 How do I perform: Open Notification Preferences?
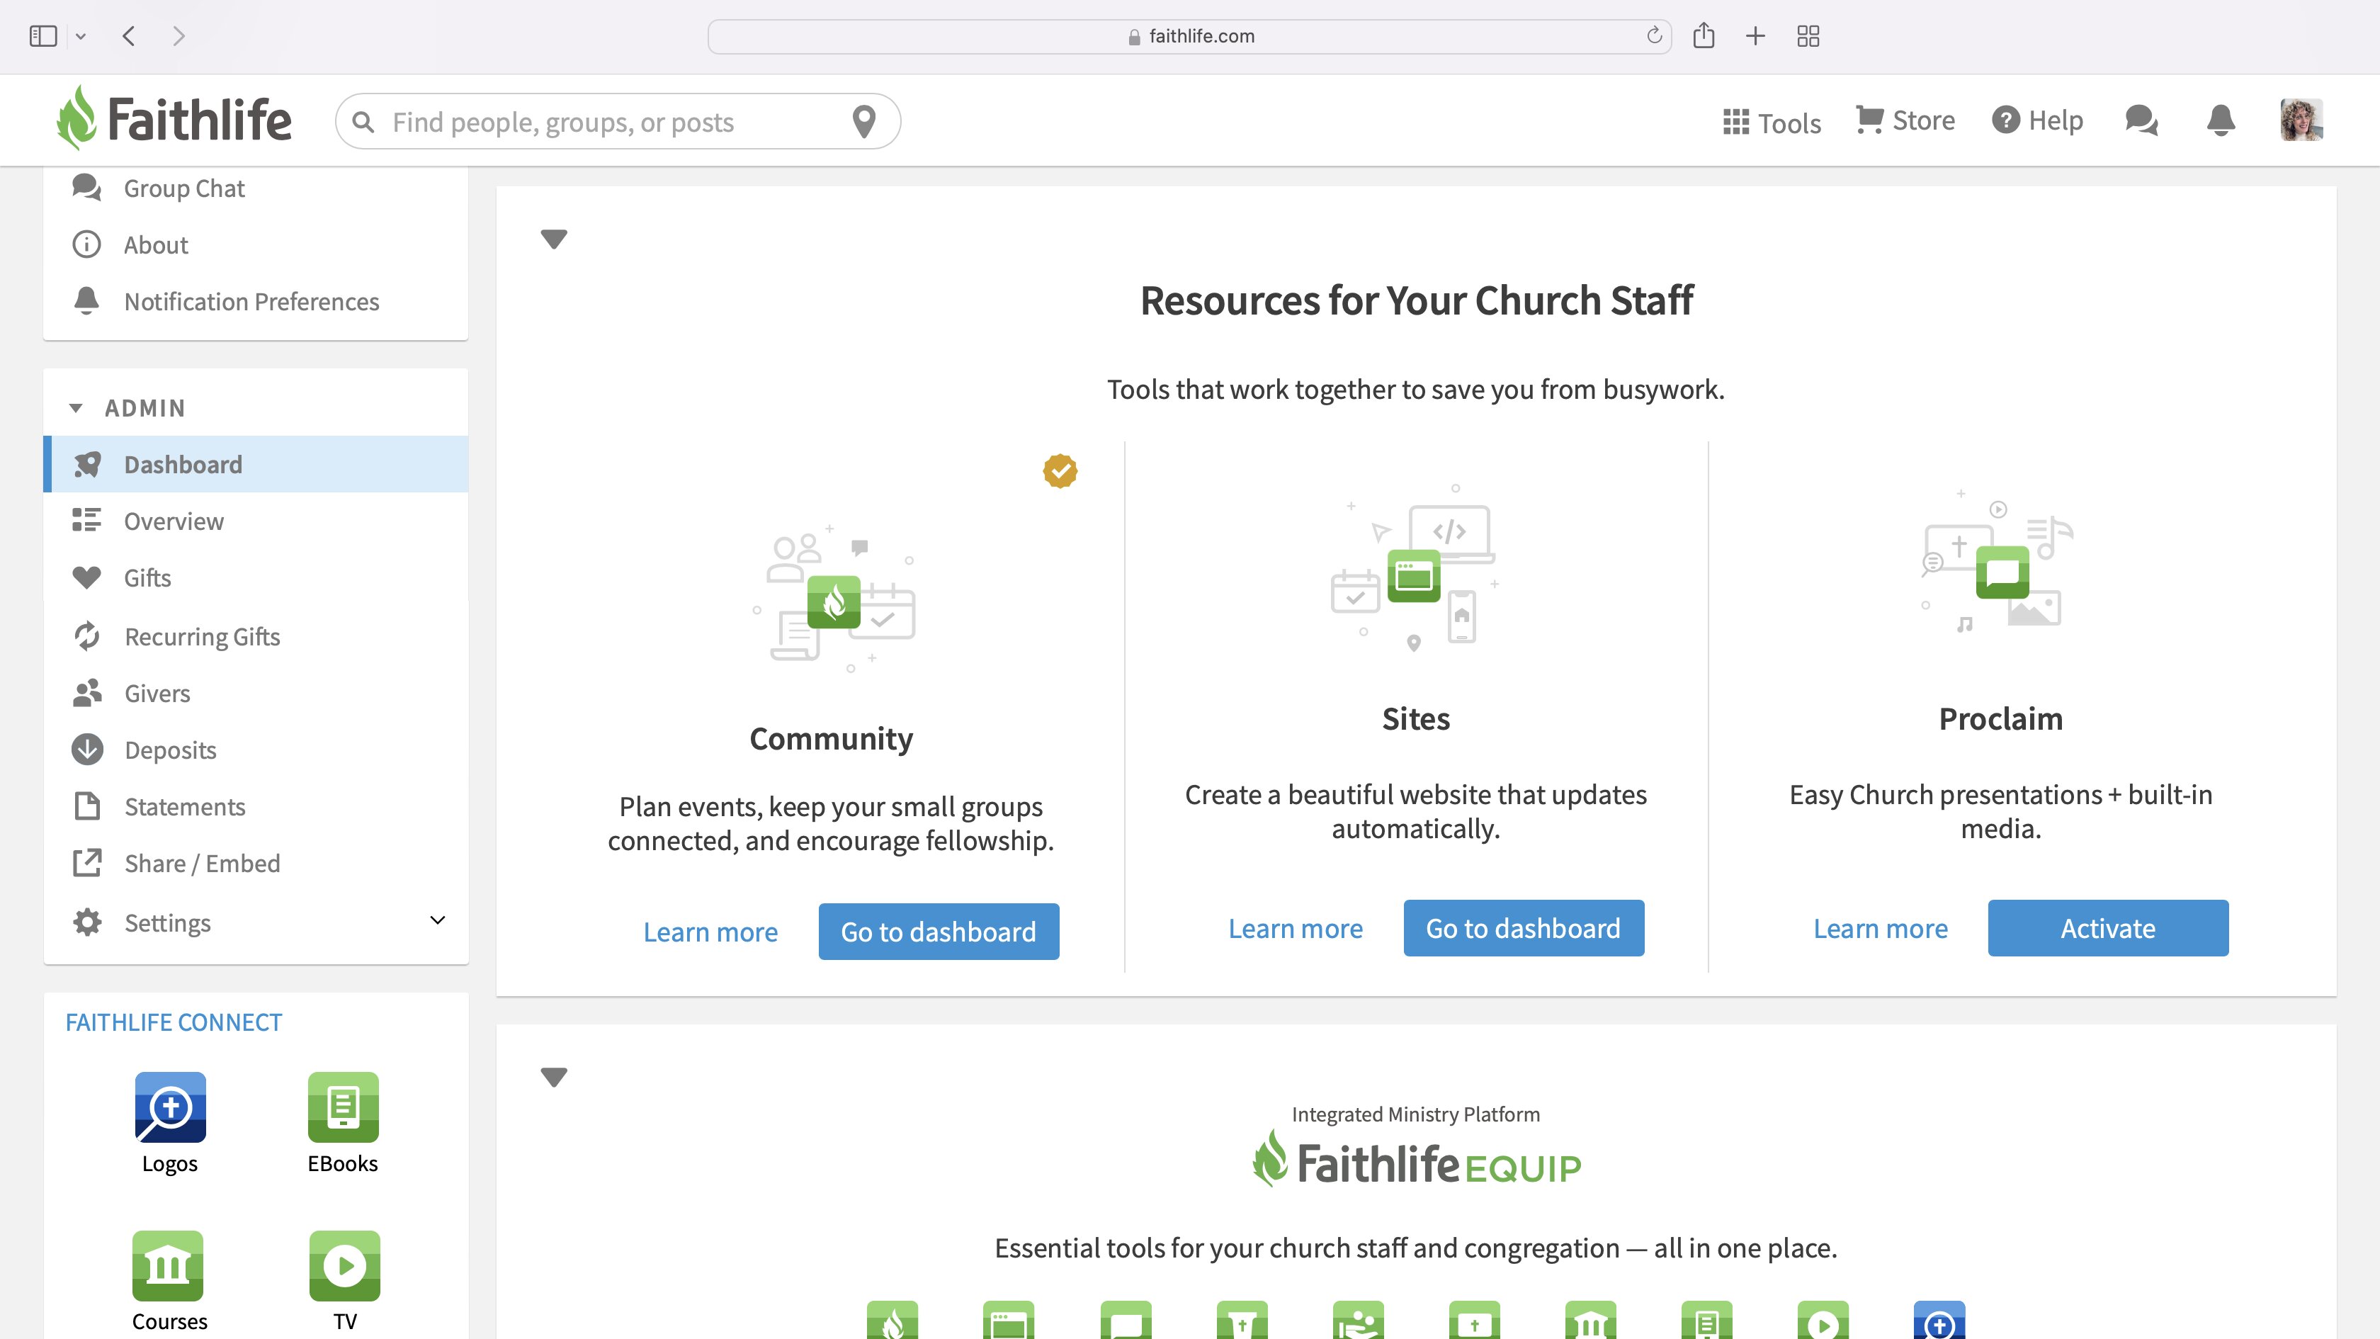[251, 301]
